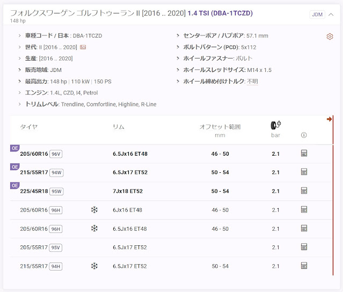Expand the エンジン row chevron
The height and width of the screenshot is (292, 343).
20,93
